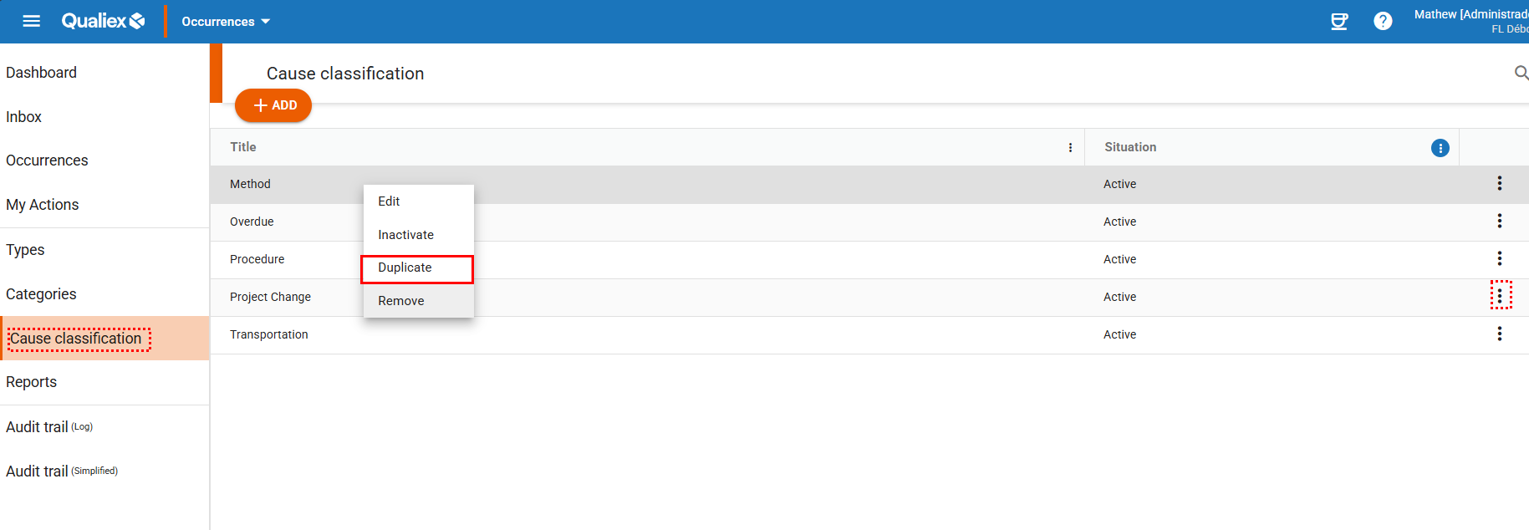
Task: Click the Qualiex logo
Action: (103, 21)
